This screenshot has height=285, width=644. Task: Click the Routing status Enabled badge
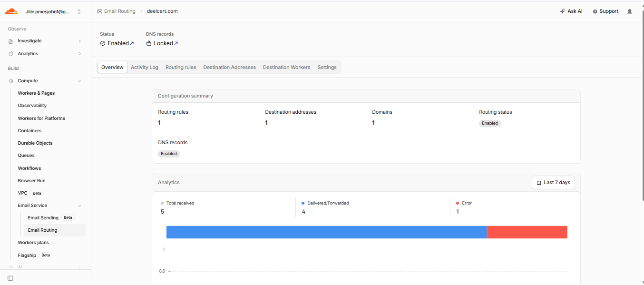pos(490,123)
